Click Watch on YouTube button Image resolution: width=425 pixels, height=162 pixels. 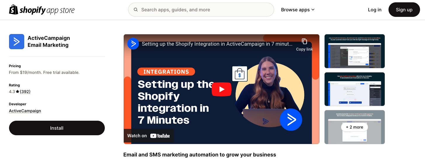[x=149, y=136]
